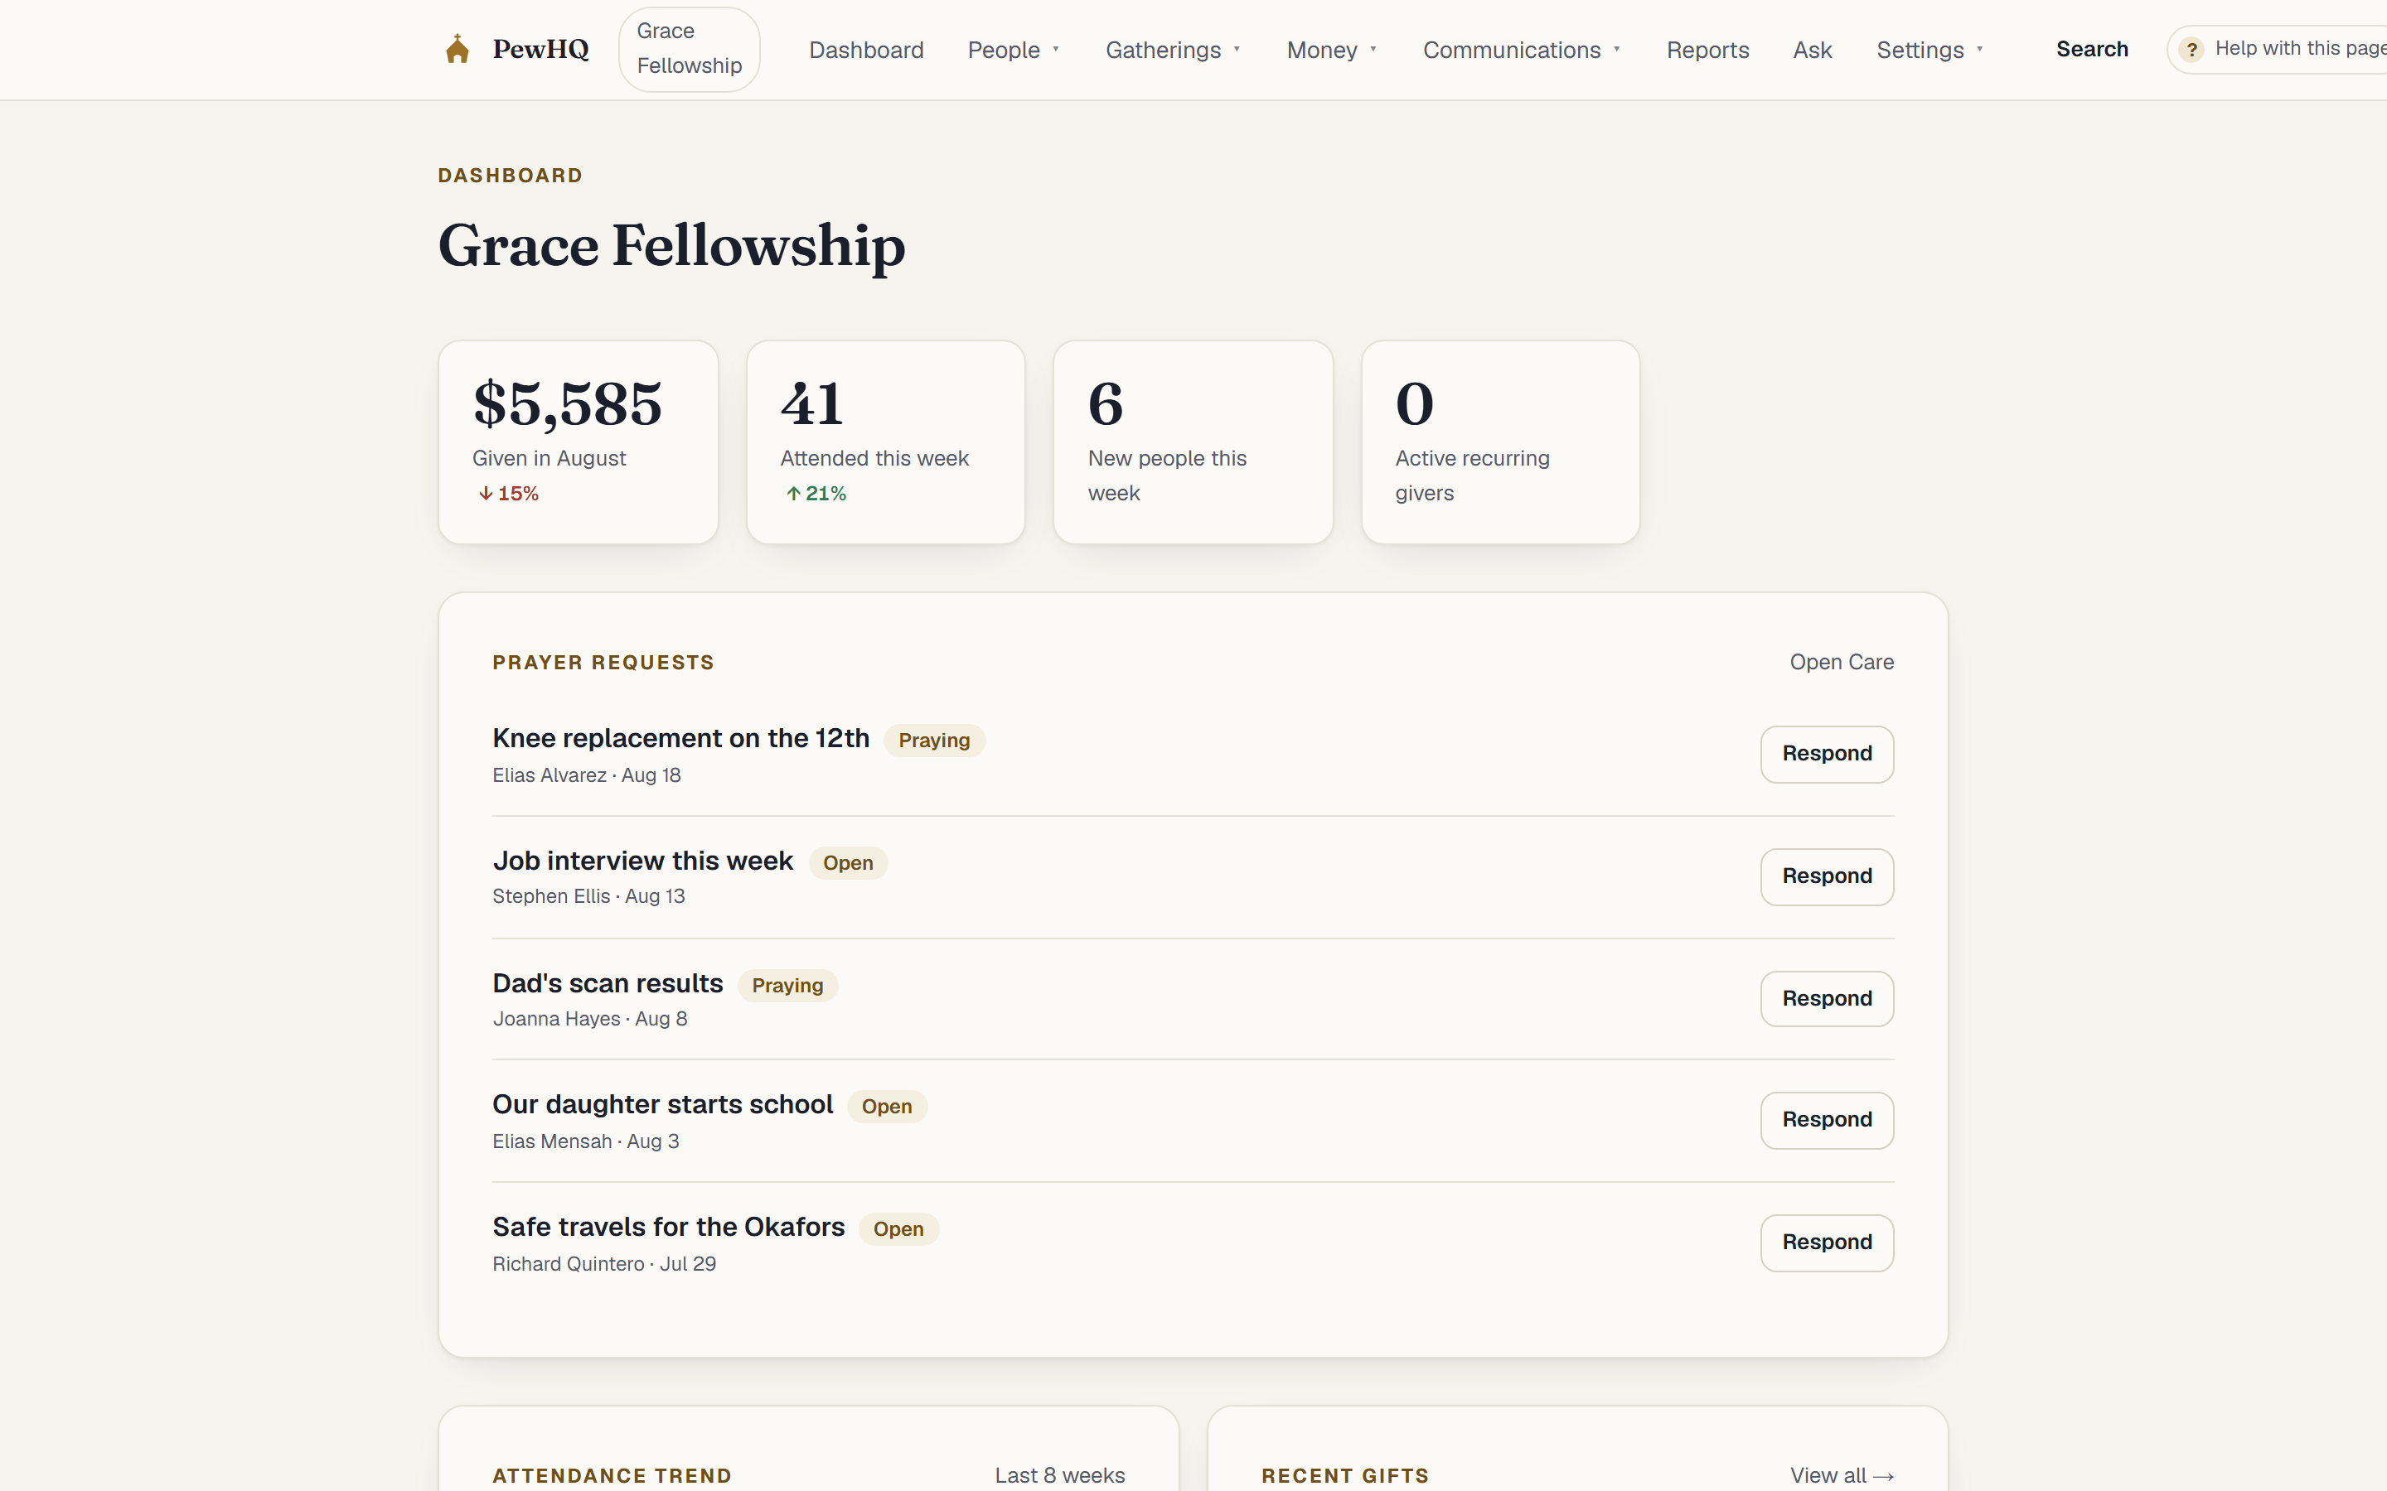Select the Active recurring givers card
Viewport: 2387px width, 1491px height.
click(x=1500, y=442)
